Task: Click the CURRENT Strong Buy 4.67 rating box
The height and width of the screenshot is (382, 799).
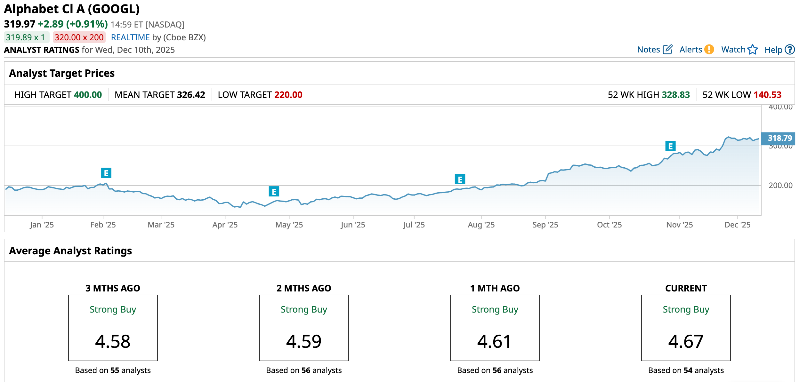Action: [x=686, y=328]
